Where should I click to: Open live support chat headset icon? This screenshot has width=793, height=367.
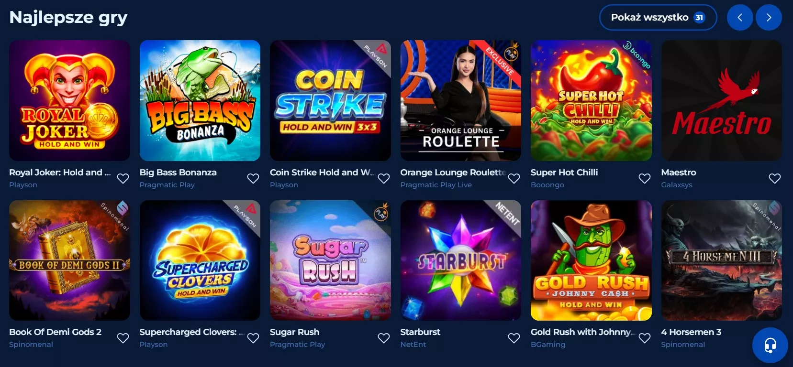(770, 345)
